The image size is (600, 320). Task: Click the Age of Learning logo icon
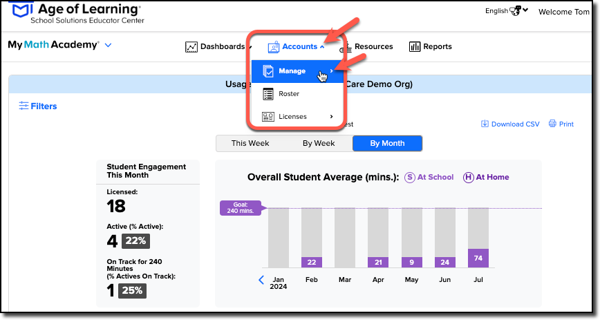pyautogui.click(x=21, y=9)
